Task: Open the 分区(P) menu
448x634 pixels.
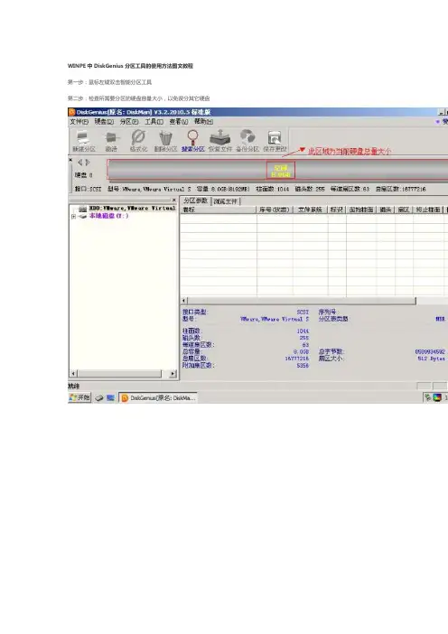Action: click(x=129, y=122)
